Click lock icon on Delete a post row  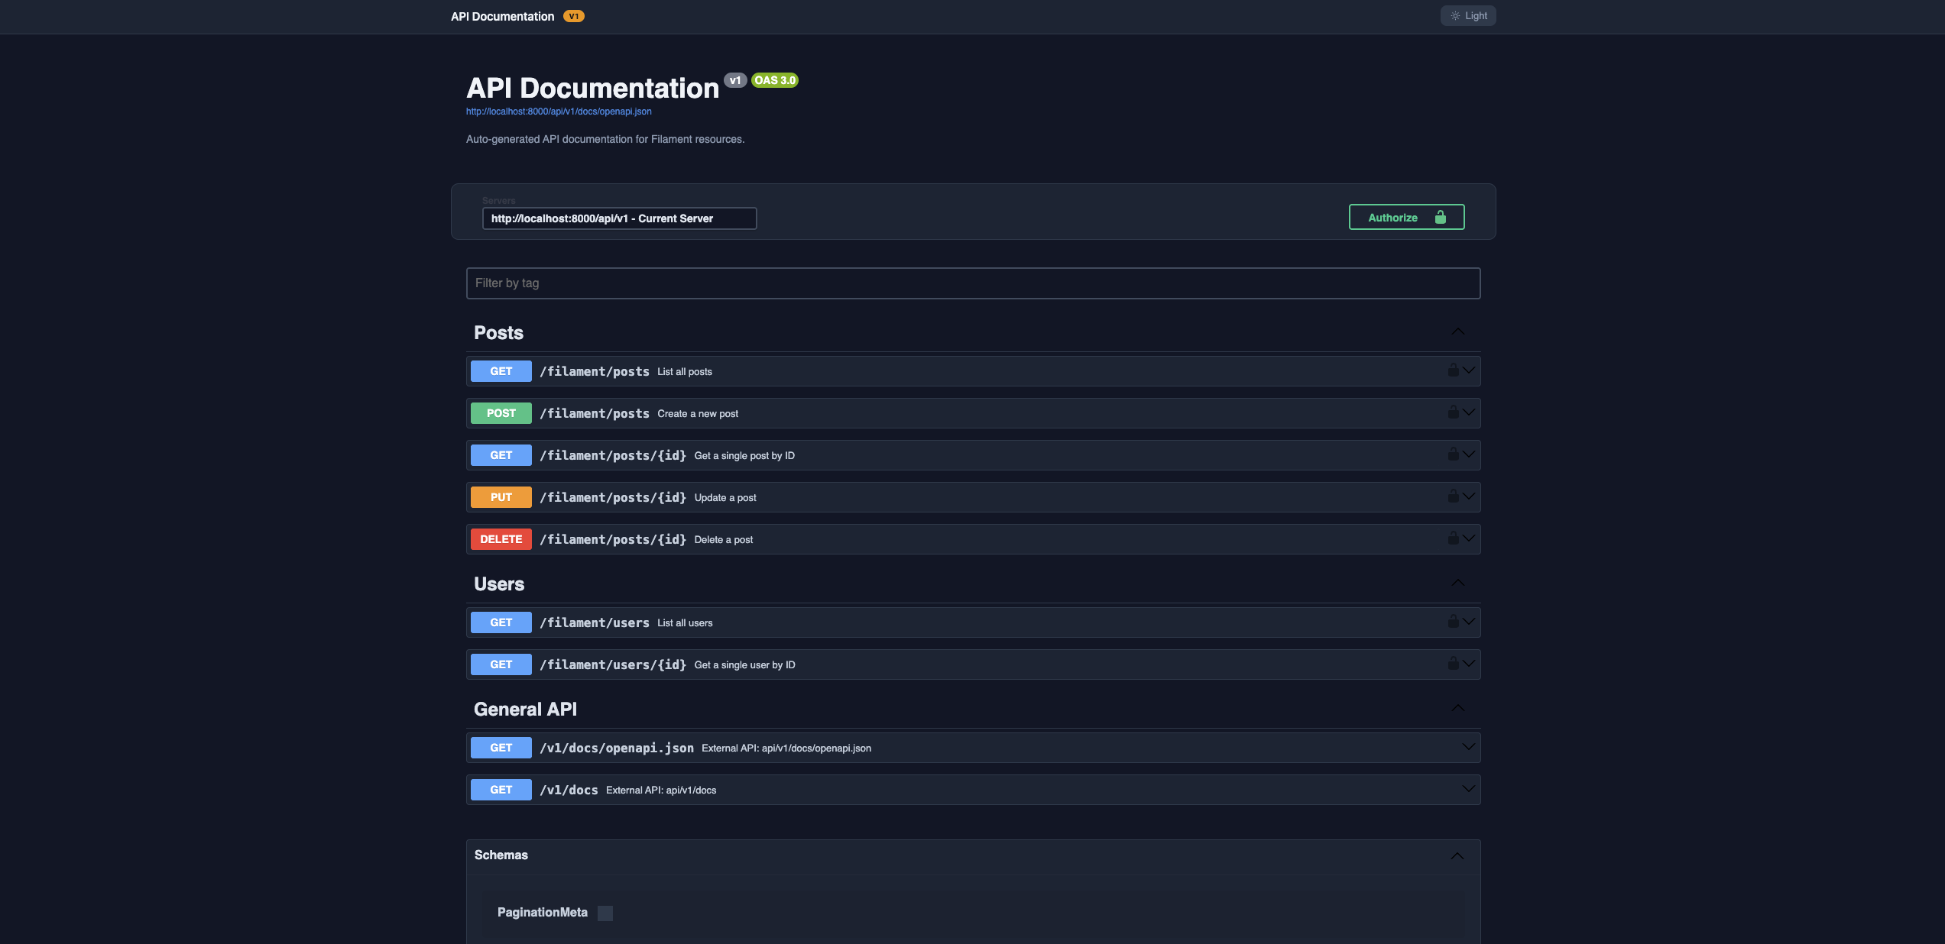[x=1453, y=538]
